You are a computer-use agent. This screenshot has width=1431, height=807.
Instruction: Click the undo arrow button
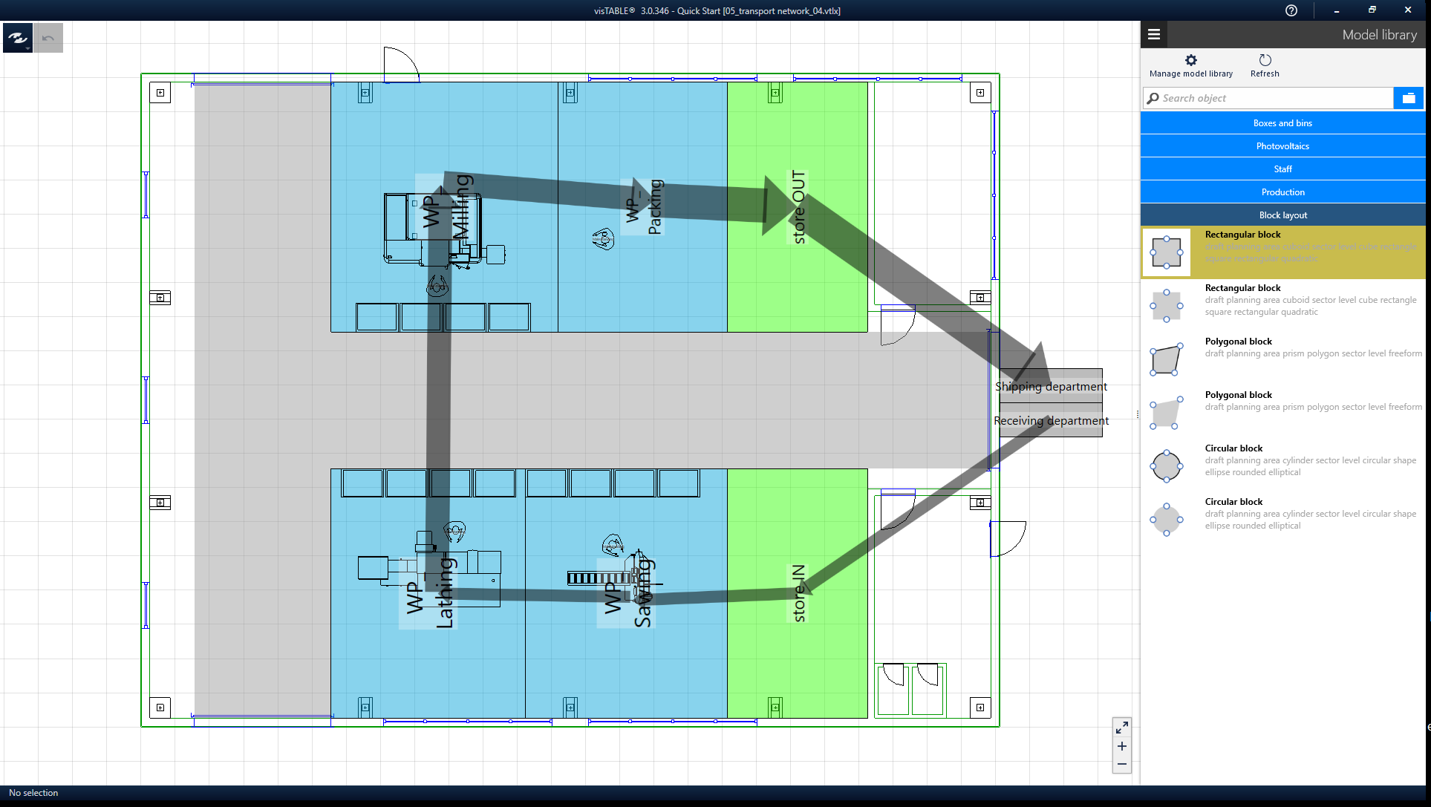tap(48, 37)
